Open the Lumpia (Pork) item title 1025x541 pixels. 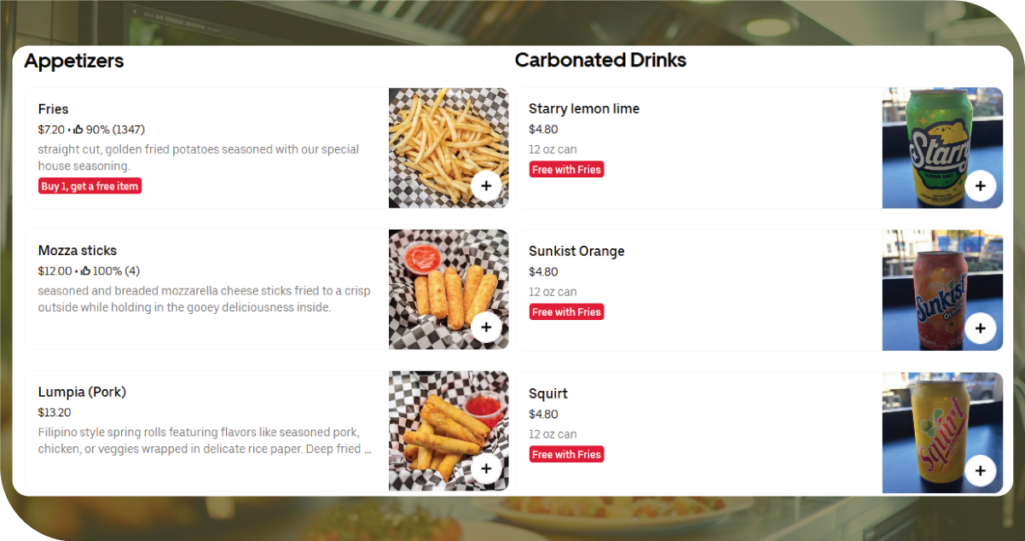tap(82, 393)
